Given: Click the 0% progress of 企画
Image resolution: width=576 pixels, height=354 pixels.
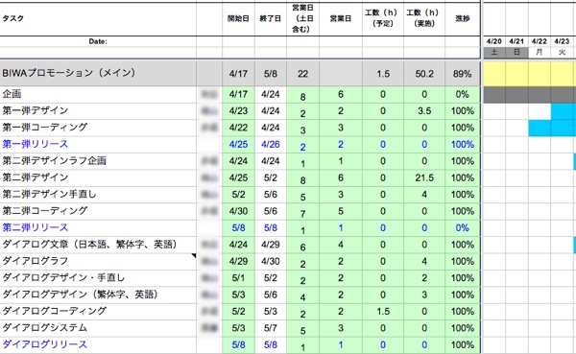Looking at the screenshot, I should [462, 94].
